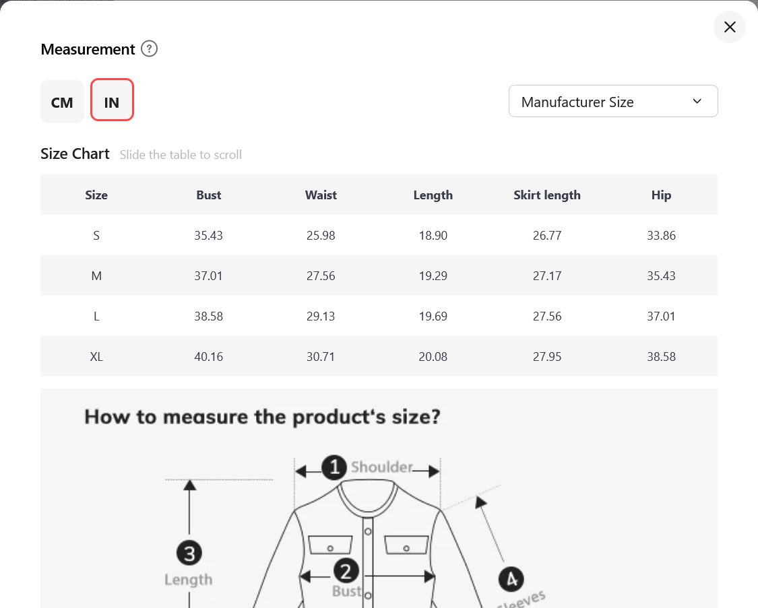Click the dropdown chevron arrow icon
The height and width of the screenshot is (608, 758).
point(697,102)
